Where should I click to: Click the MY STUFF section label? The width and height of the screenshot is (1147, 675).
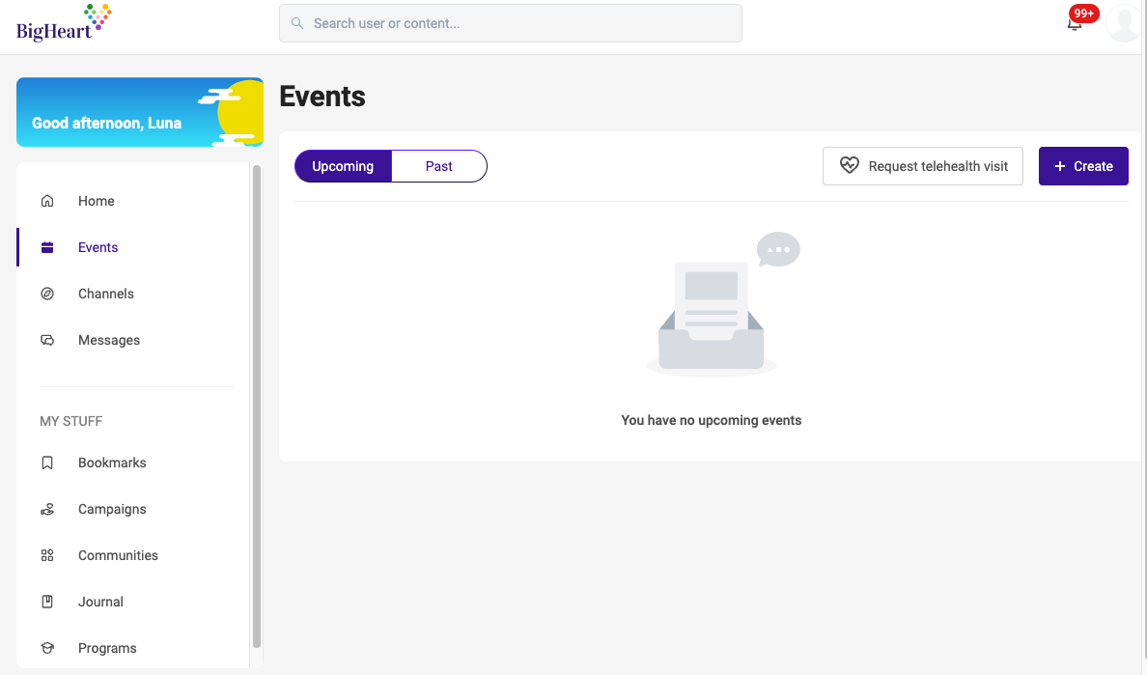pyautogui.click(x=70, y=421)
